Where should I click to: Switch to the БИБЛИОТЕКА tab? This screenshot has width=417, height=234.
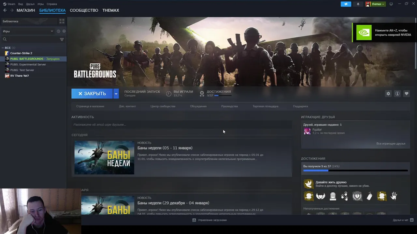tap(52, 10)
